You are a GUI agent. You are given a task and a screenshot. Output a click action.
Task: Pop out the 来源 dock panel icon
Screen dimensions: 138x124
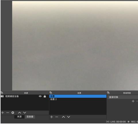click(x=2, y=93)
